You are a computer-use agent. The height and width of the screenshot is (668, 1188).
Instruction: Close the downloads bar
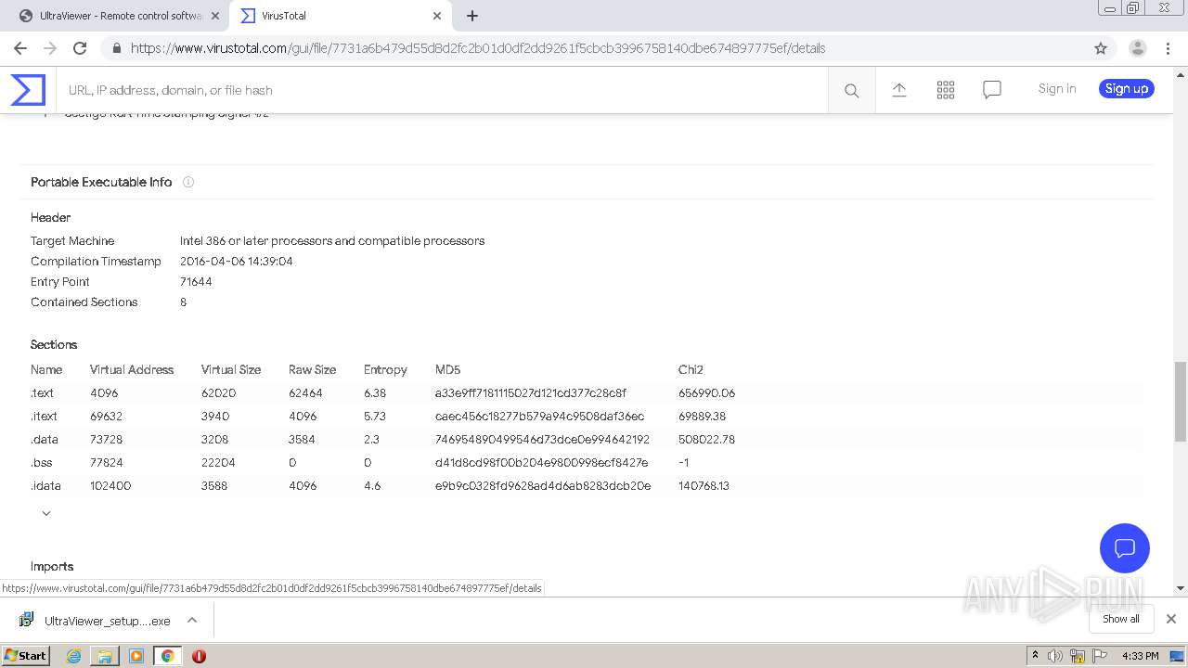tap(1170, 619)
